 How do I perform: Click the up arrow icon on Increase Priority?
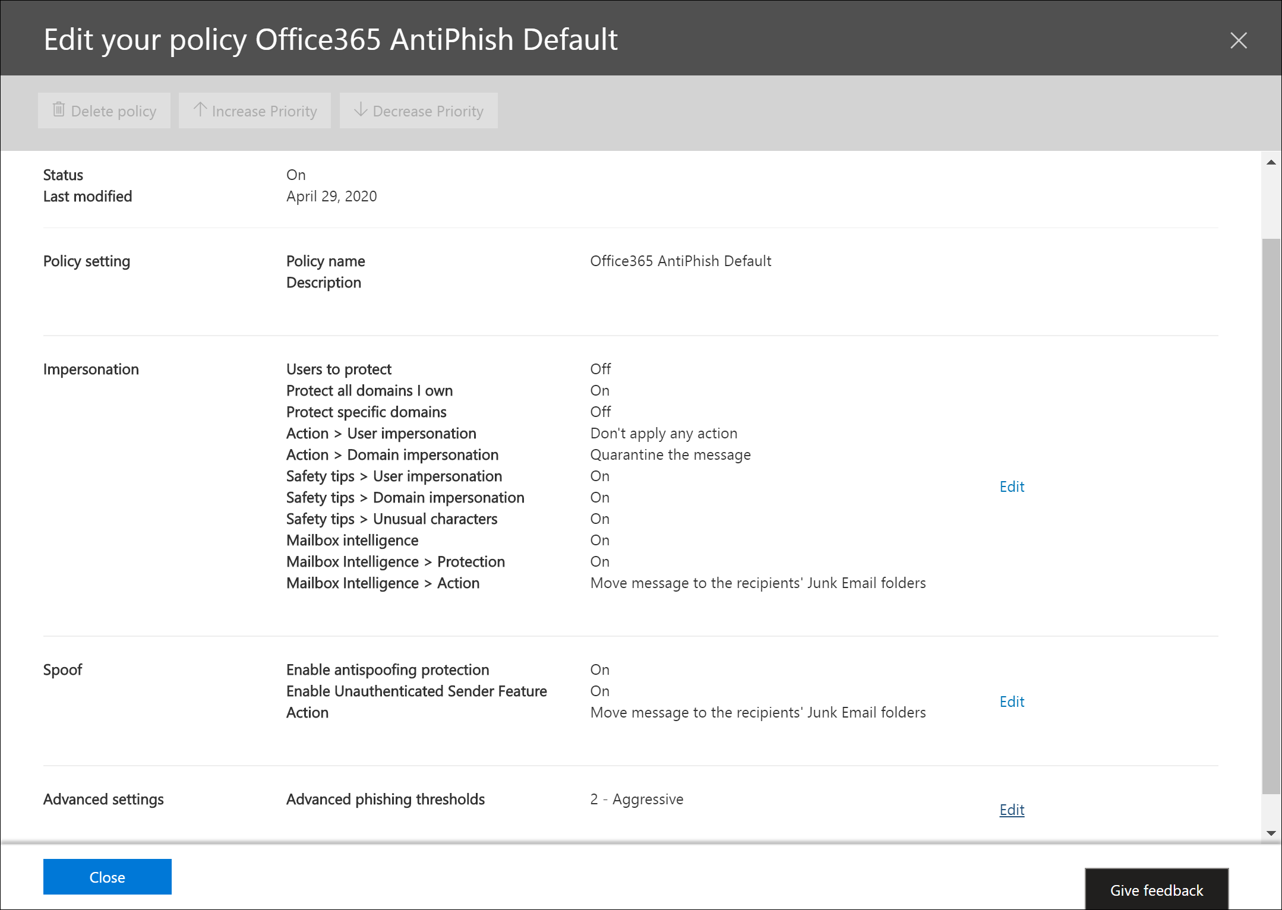click(200, 110)
